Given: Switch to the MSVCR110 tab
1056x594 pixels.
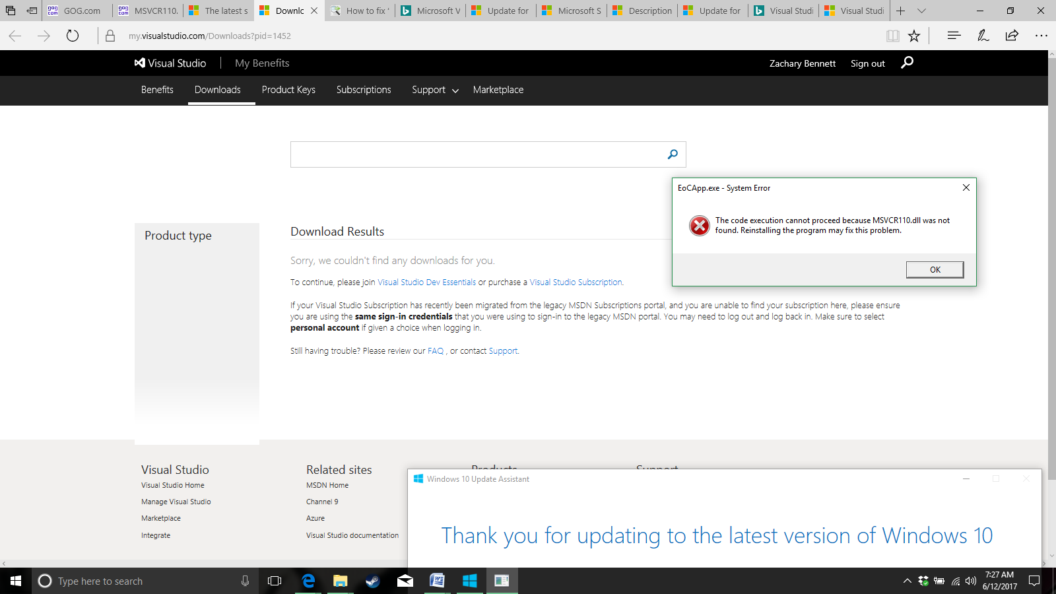Looking at the screenshot, I should point(148,11).
